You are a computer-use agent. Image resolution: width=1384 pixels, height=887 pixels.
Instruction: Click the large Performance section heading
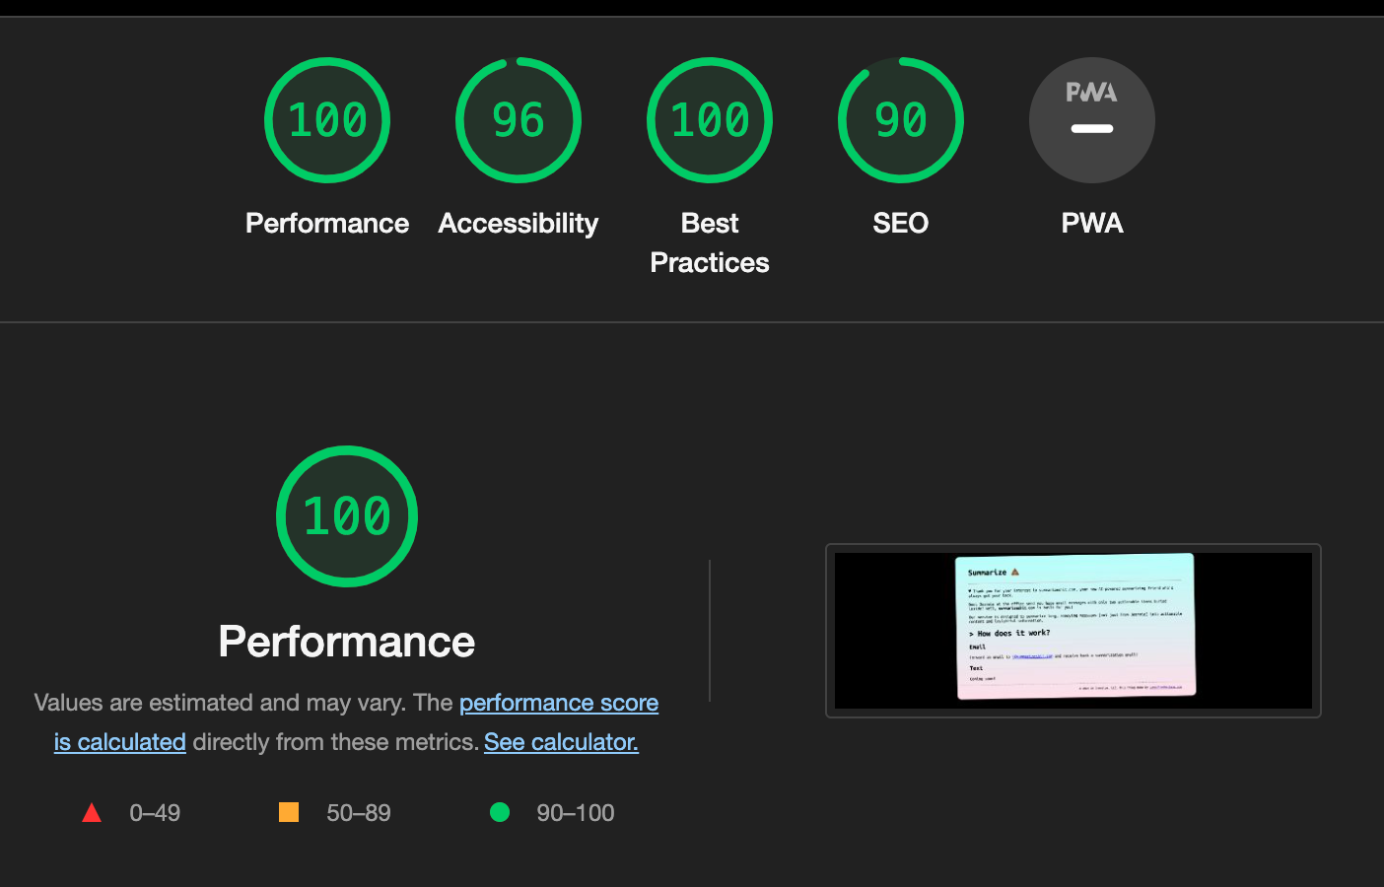coord(347,642)
